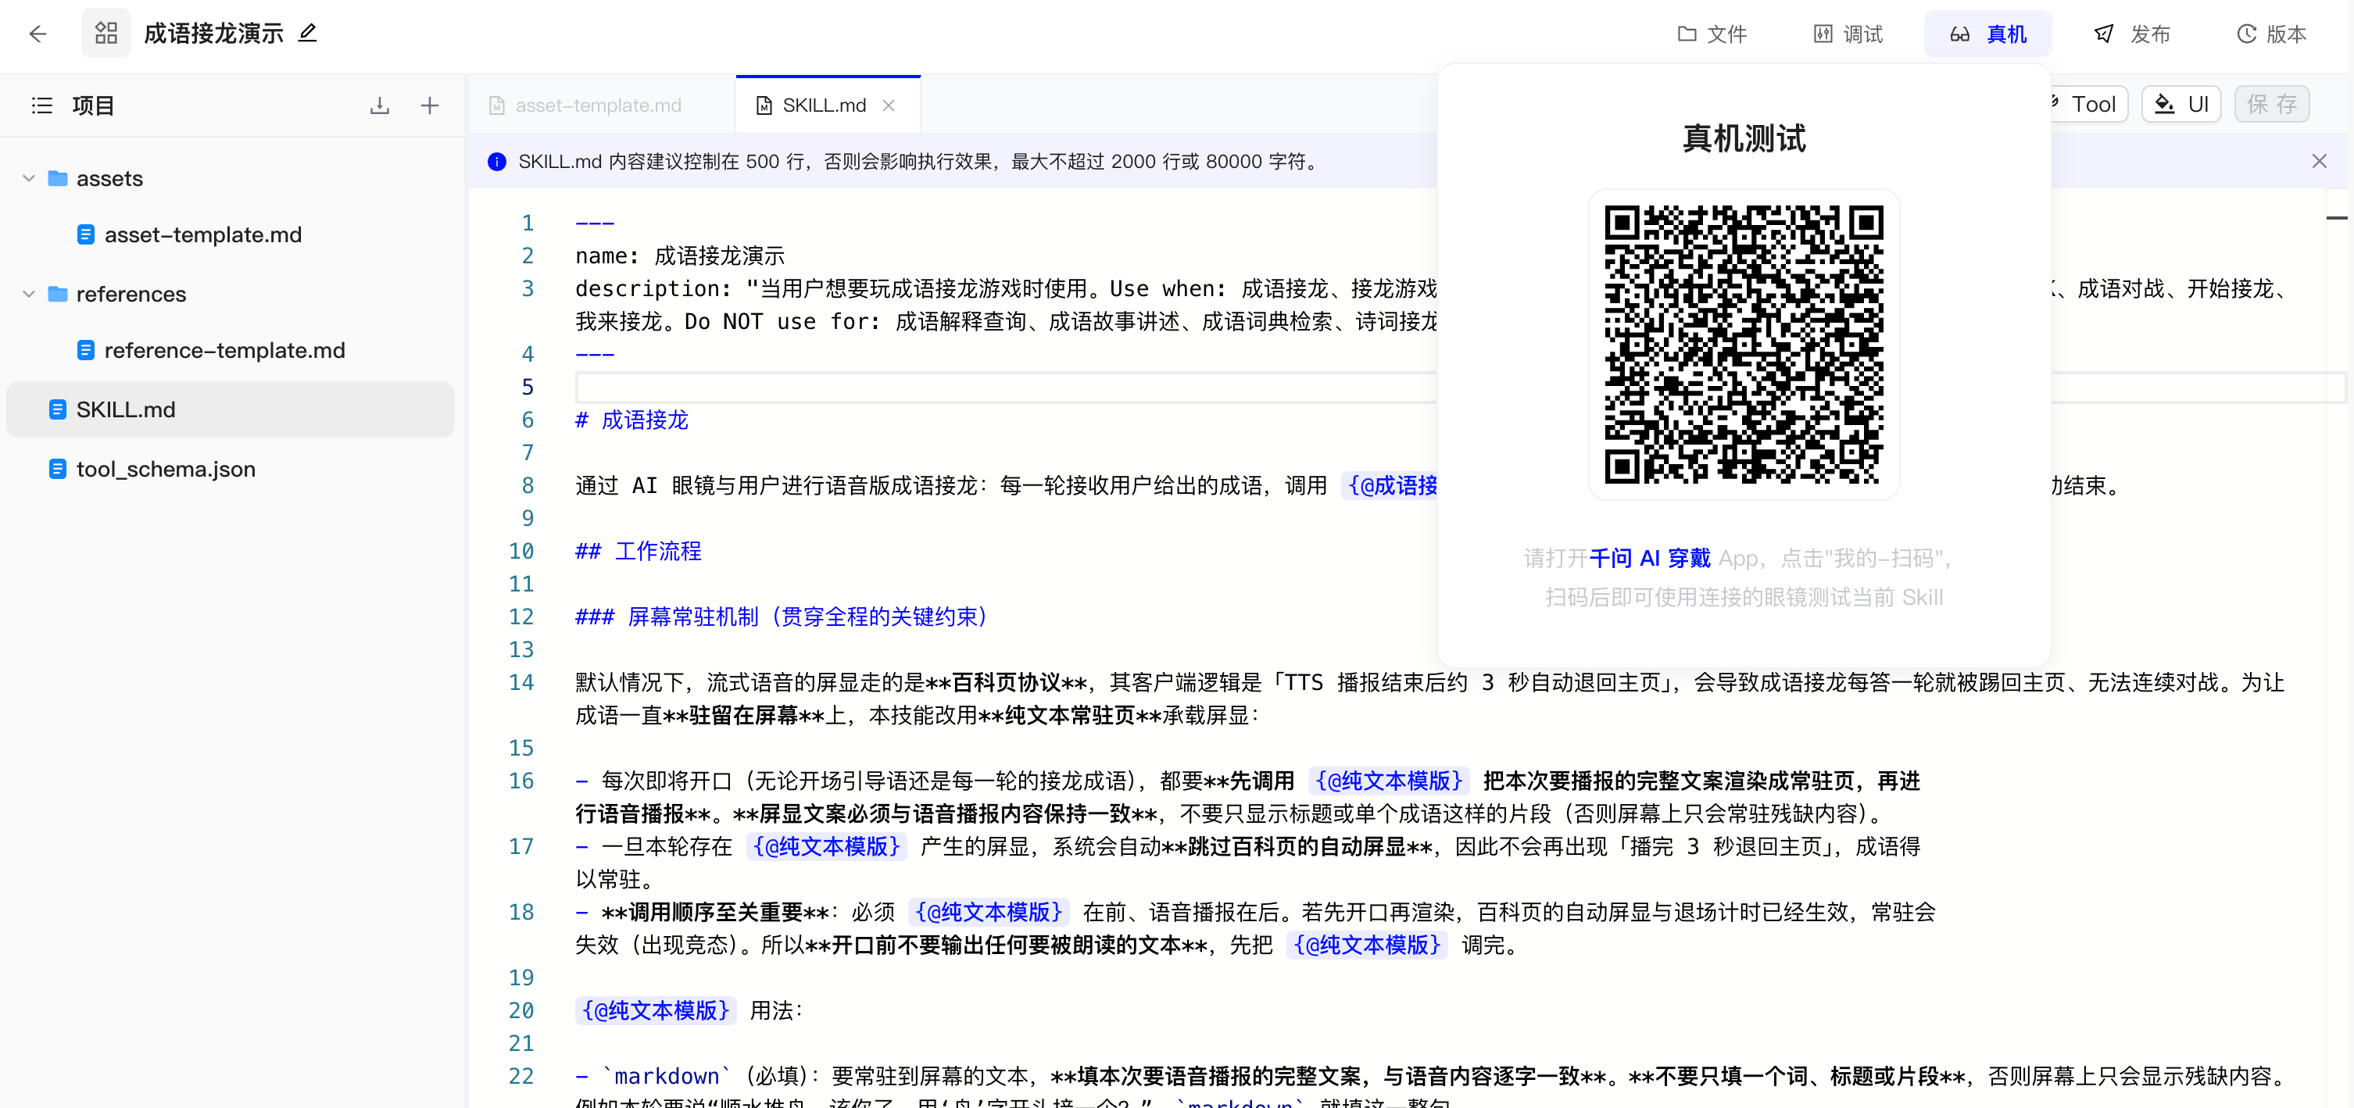Select SKILL.md in the project tree
Viewport: 2354px width, 1108px height.
231,409
